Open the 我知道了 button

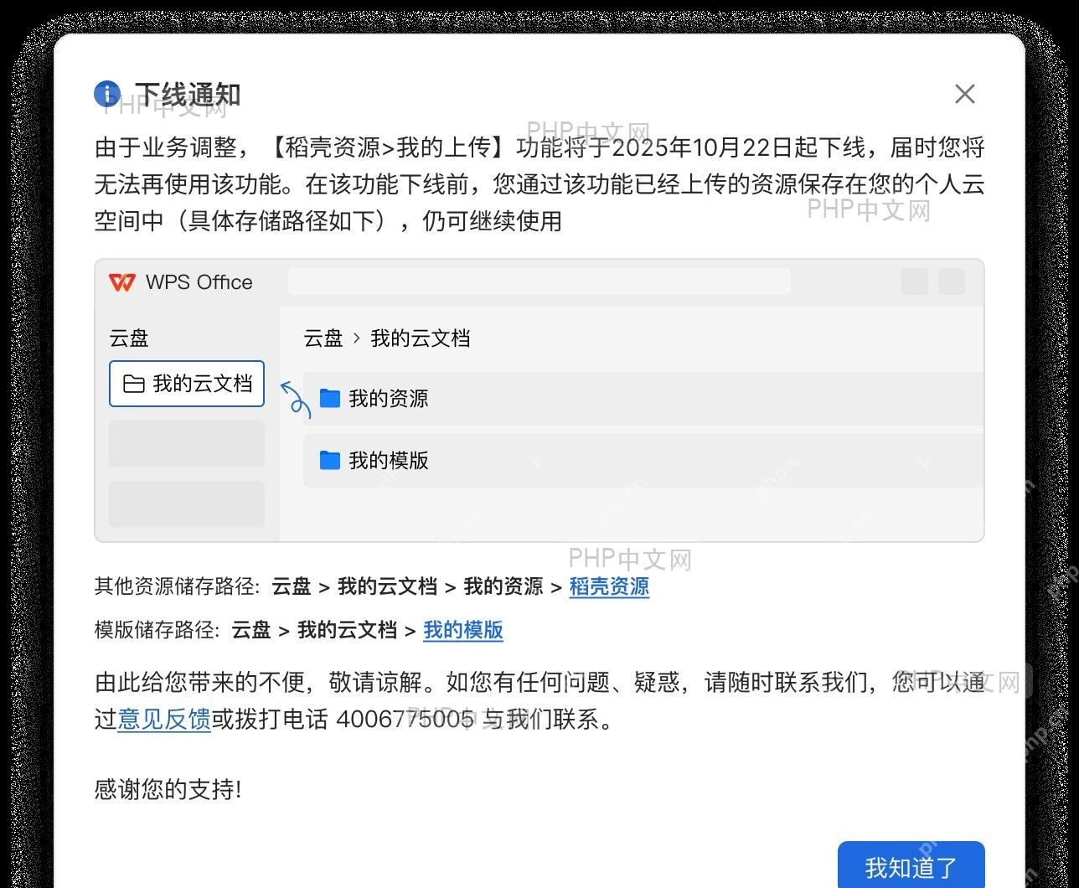point(911,866)
